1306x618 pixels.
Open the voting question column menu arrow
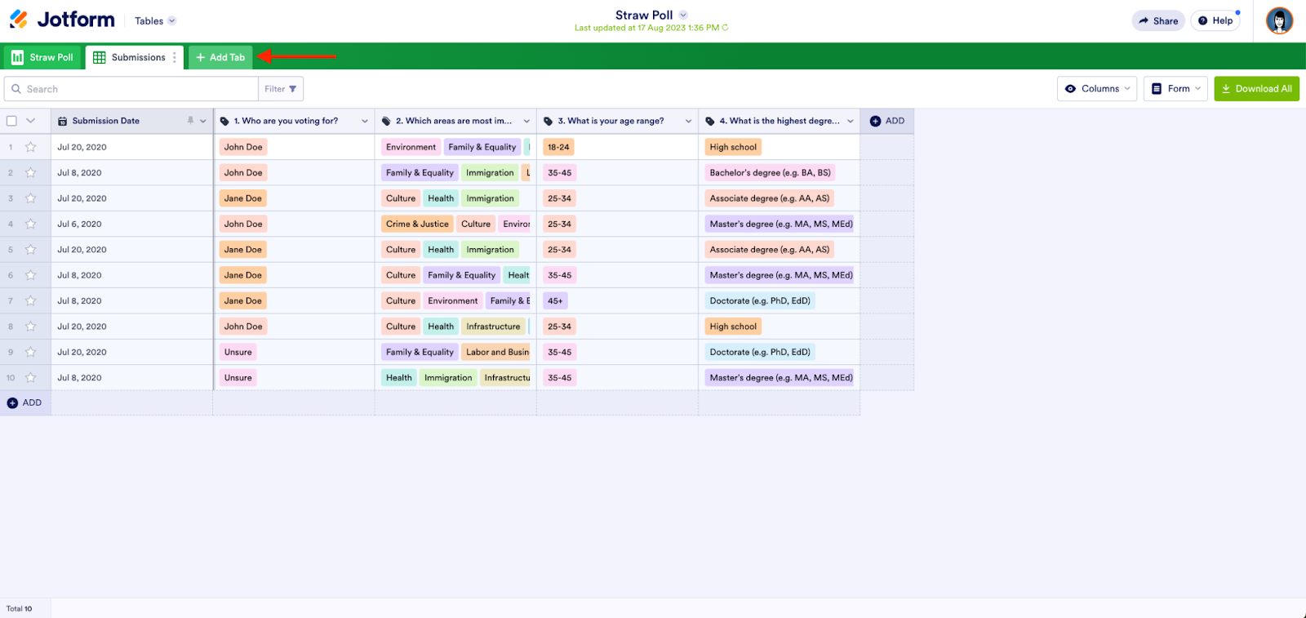coord(365,121)
